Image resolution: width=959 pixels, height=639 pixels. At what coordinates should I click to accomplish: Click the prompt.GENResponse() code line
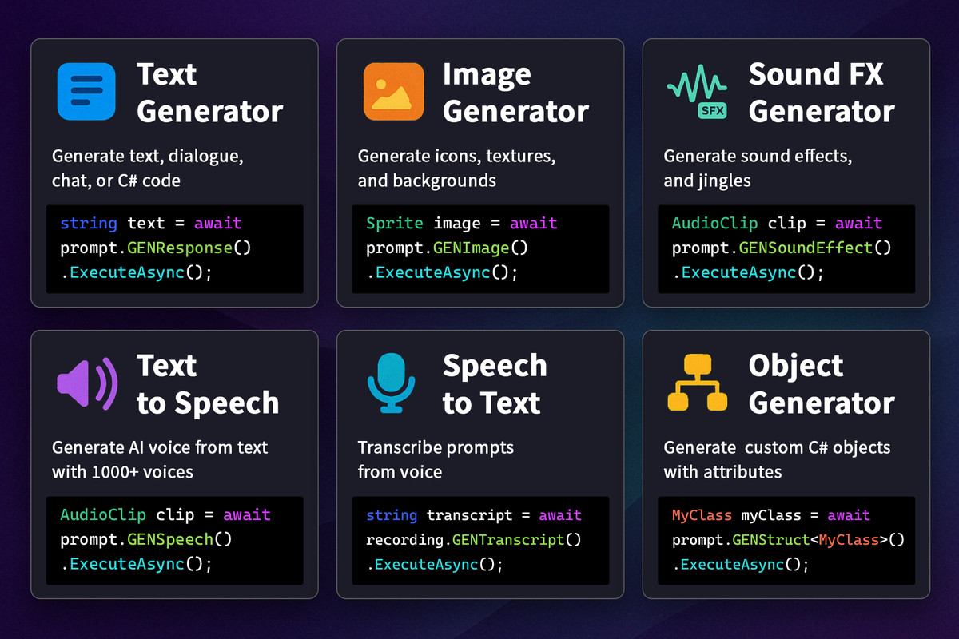pyautogui.click(x=156, y=248)
